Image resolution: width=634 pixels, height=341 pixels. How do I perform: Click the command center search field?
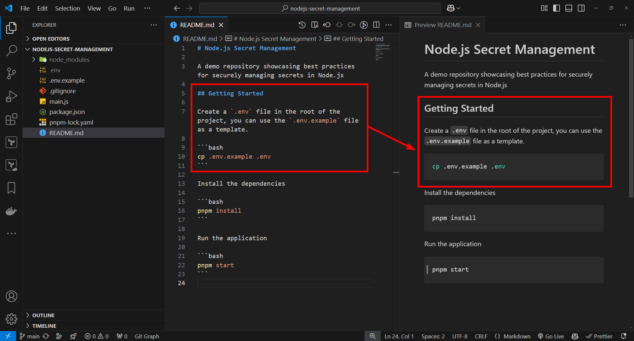320,8
